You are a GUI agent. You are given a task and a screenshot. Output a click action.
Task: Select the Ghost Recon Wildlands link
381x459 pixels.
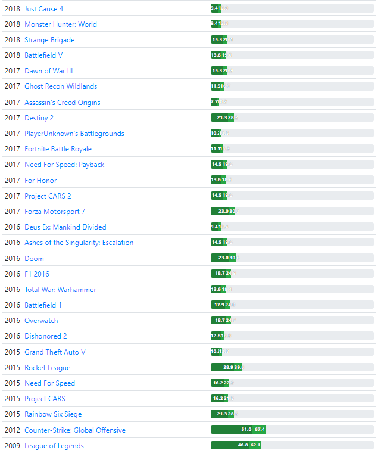pyautogui.click(x=61, y=86)
